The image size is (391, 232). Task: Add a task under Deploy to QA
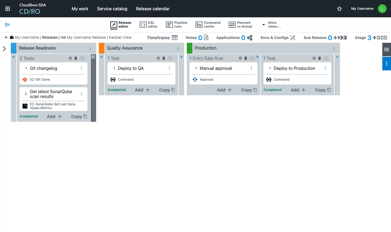[142, 90]
